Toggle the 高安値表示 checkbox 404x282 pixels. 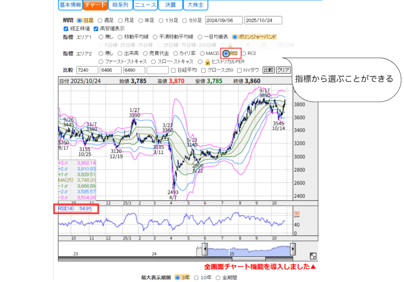tap(96, 29)
